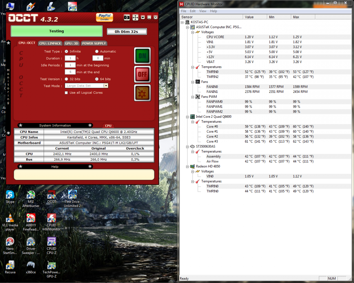
Task: Click the HWMonitor red H title bar icon
Action: pos(182,4)
